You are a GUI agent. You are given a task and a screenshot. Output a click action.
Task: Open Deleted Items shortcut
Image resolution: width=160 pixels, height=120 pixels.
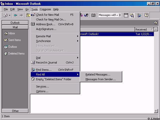(14, 53)
